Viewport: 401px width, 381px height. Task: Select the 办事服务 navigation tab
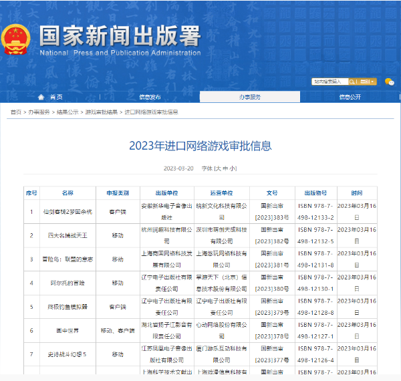(x=250, y=97)
